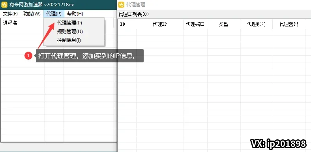Click the 代理IP列表(0) label

pos(133,14)
